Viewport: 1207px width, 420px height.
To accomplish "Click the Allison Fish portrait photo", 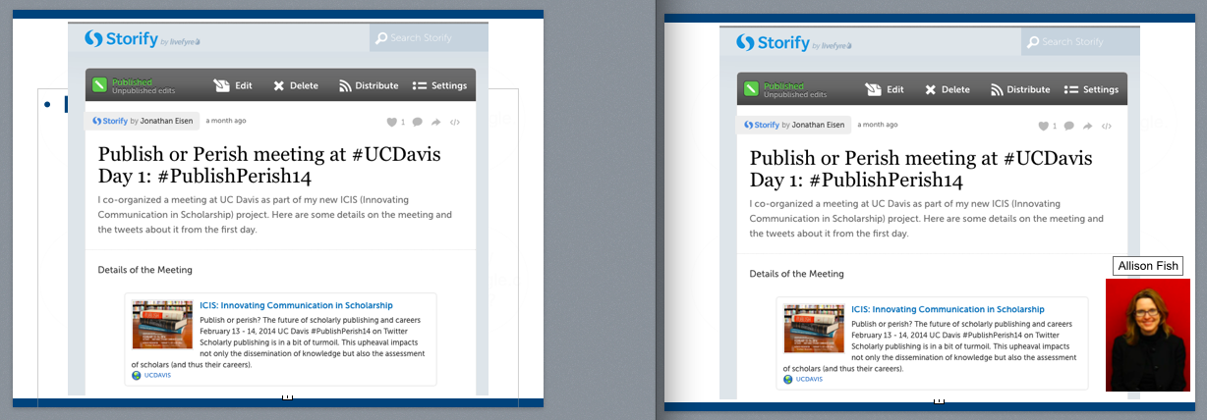I will (x=1147, y=335).
